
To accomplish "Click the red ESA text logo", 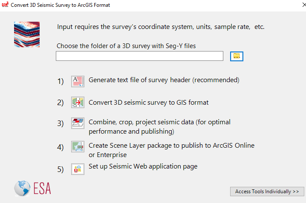I will tap(41, 189).
